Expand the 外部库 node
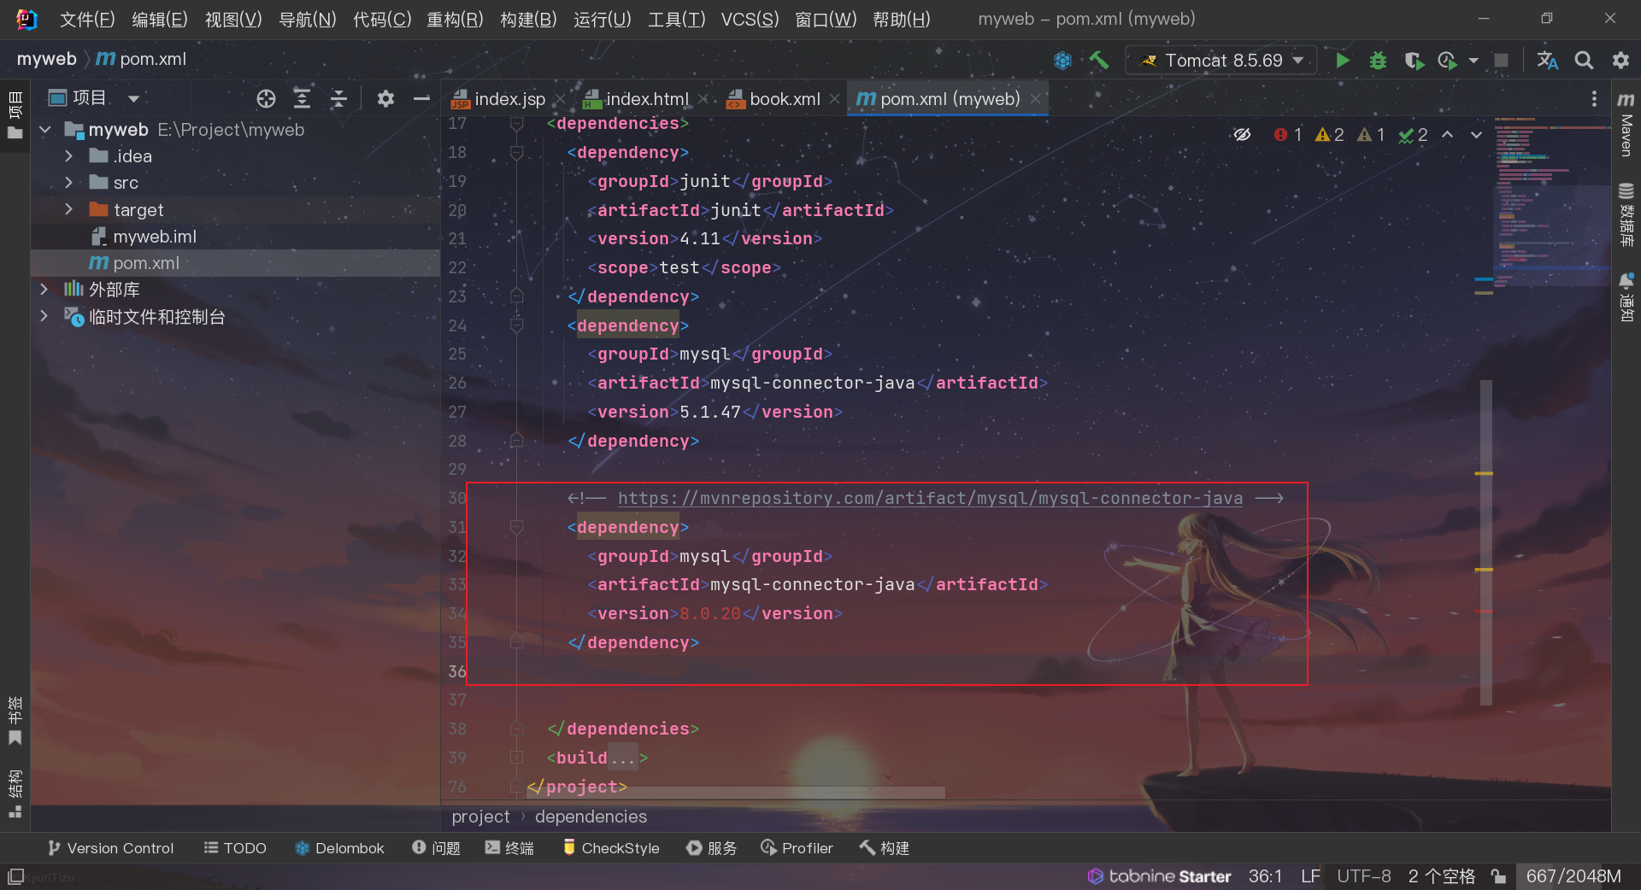The image size is (1641, 890). [44, 290]
